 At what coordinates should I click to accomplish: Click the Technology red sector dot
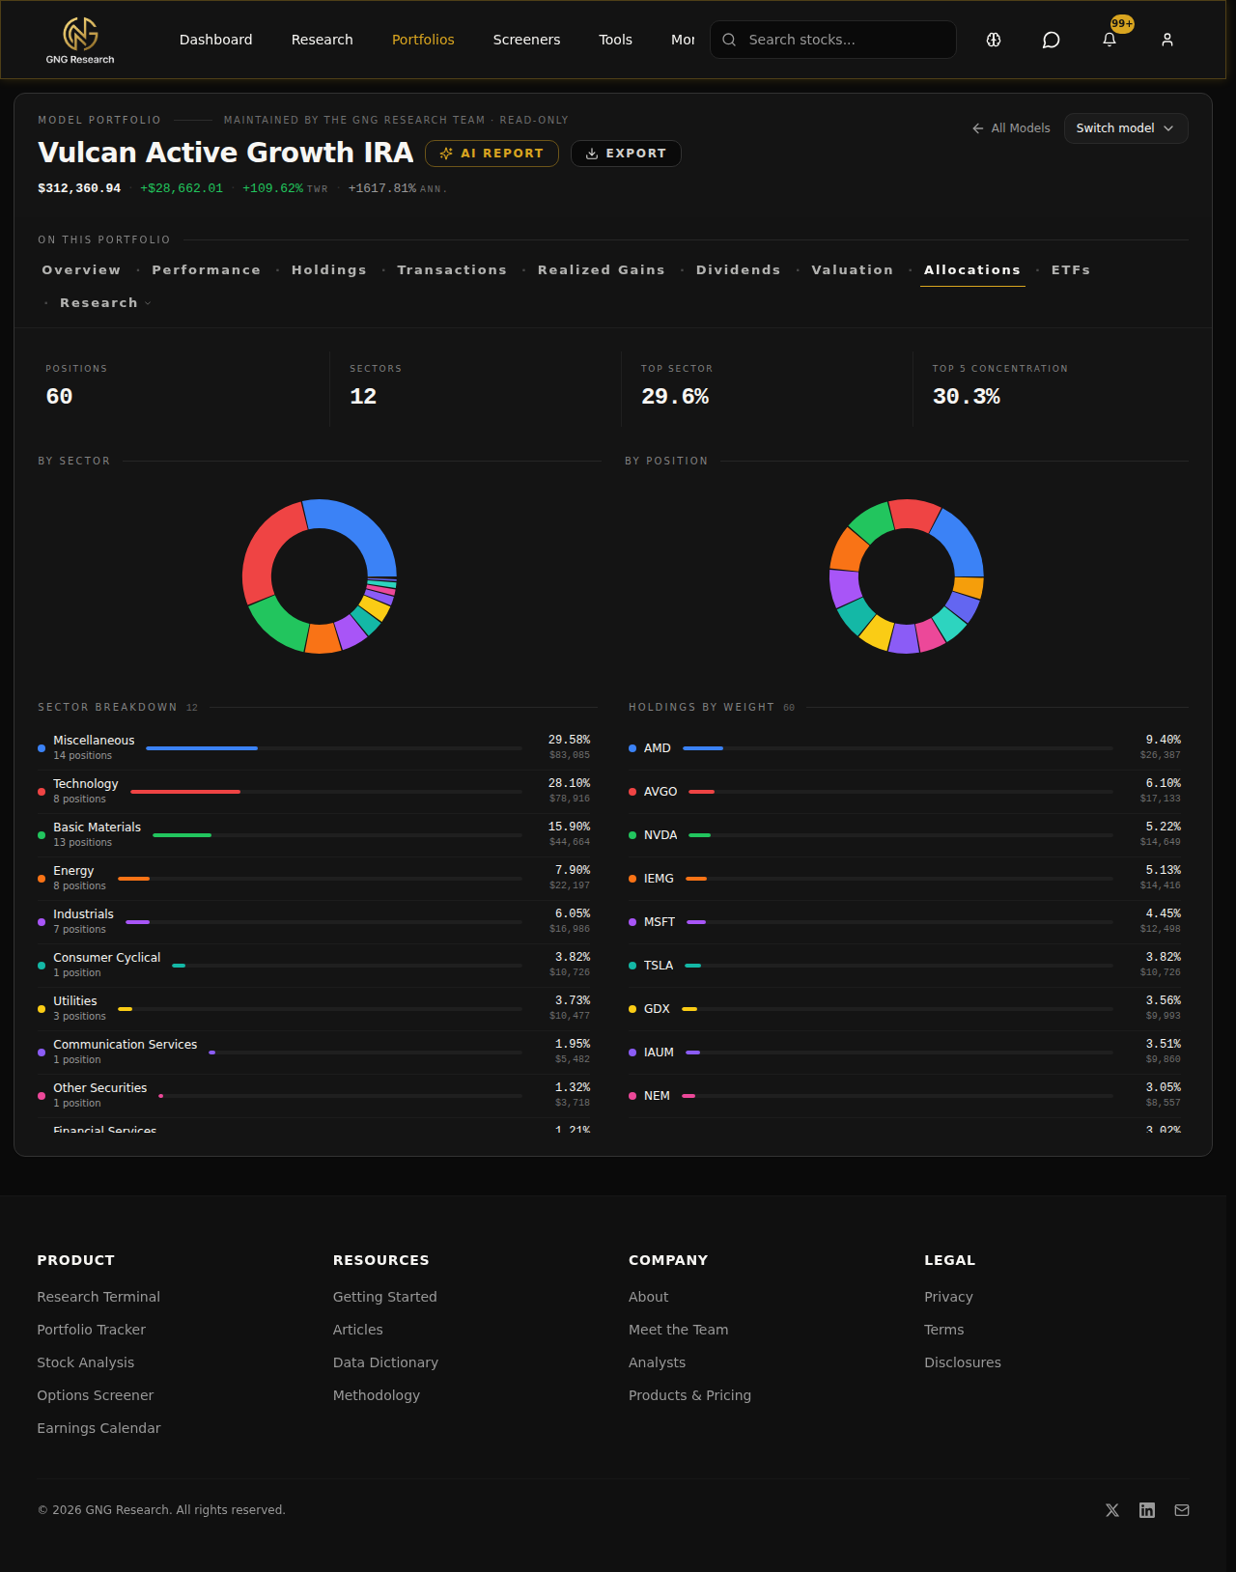42,792
